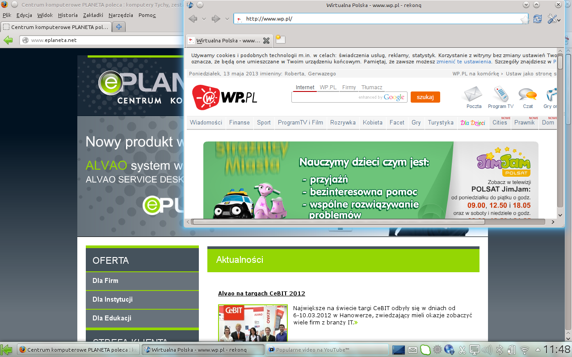
Task: Click the CeBIT article thumbnail photo
Action: [x=253, y=323]
